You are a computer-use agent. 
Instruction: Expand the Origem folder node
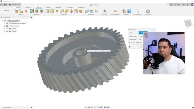click(4, 28)
